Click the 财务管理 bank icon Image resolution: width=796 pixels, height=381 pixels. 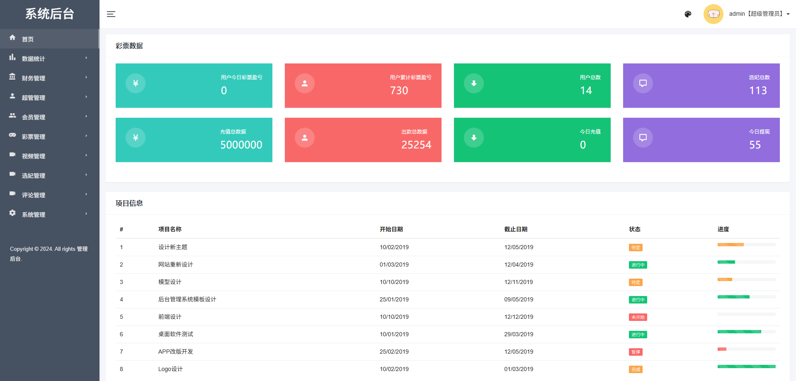[12, 77]
